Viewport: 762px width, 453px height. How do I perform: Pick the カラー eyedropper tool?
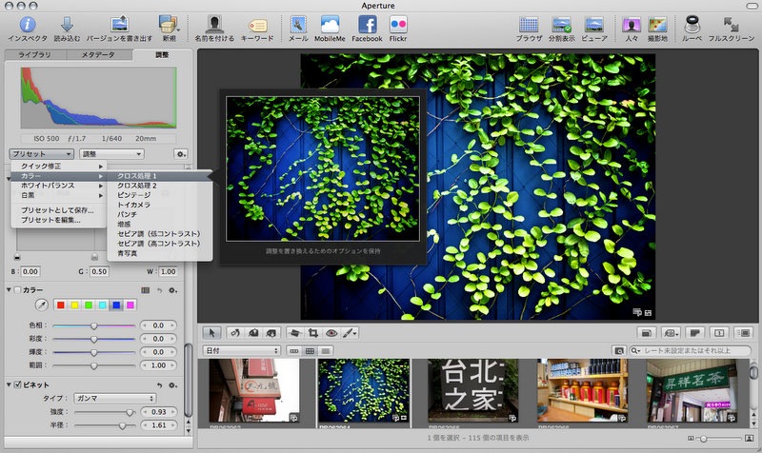[x=42, y=305]
